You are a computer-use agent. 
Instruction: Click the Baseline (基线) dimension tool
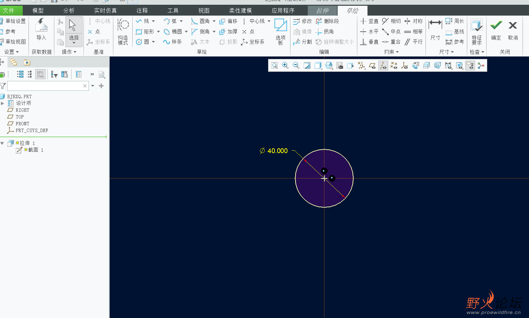(455, 31)
